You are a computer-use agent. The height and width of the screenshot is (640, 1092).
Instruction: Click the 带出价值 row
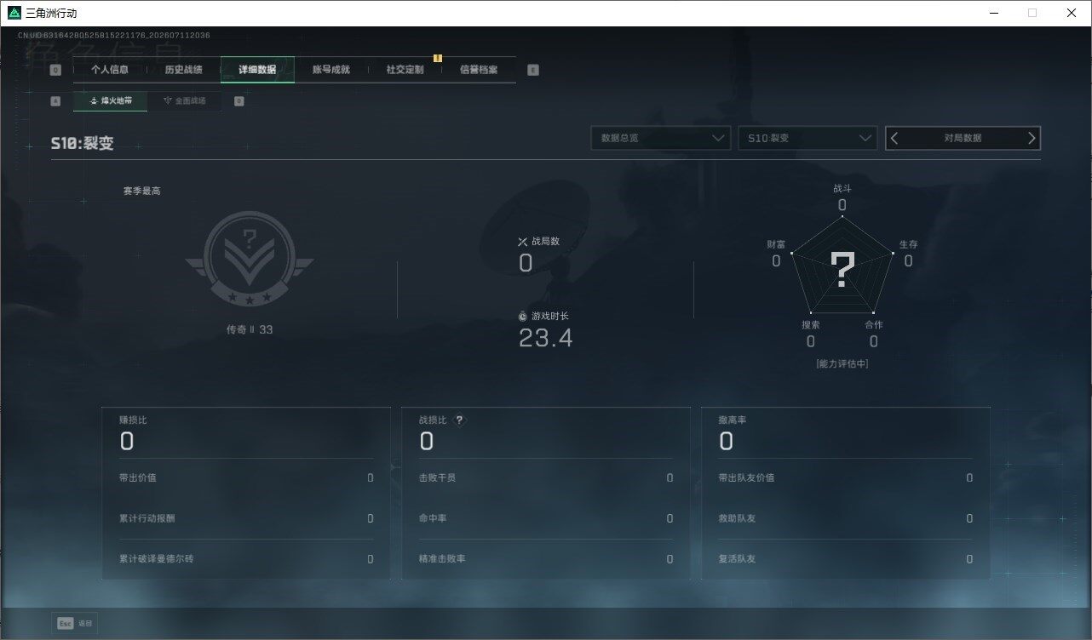[x=246, y=477]
